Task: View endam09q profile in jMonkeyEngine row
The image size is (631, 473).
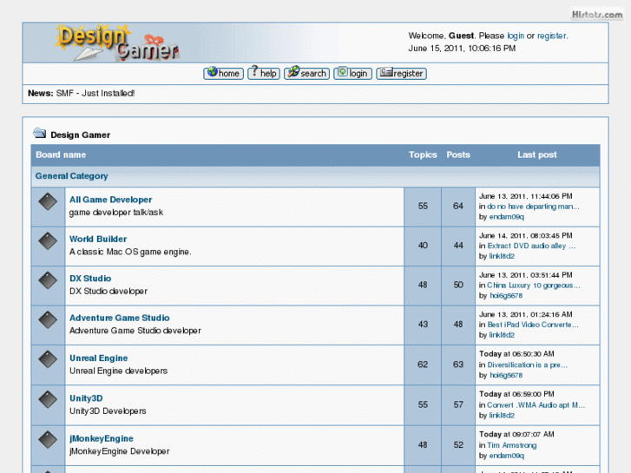Action: pyautogui.click(x=507, y=457)
